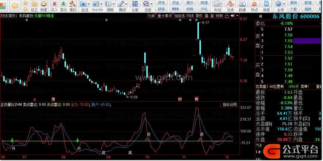323x161 pixels.
Task: Open the 陆港 Stock Connect tab
Action: (x=204, y=3)
